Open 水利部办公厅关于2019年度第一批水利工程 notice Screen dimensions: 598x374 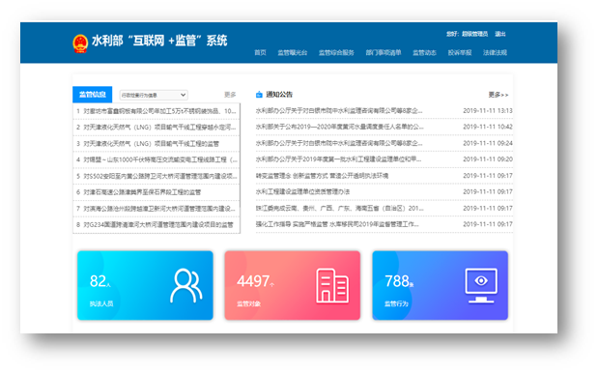339,159
